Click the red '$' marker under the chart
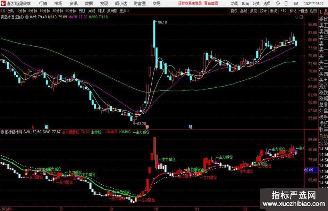Viewport: 328px width, 211px height. (33, 127)
